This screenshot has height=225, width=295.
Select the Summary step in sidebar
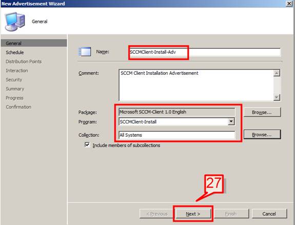(15, 89)
